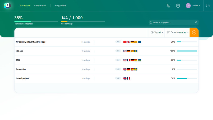Click the 24 strings count in Android app row
The width and height of the screenshot is (213, 120).
click(x=86, y=42)
